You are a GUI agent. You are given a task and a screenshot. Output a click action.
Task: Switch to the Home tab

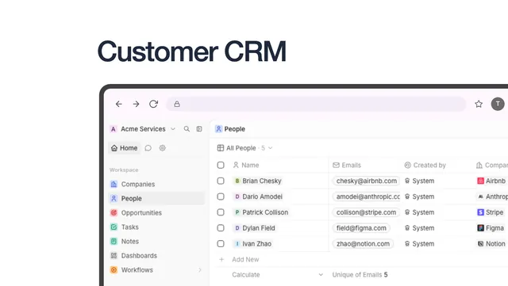tap(125, 148)
